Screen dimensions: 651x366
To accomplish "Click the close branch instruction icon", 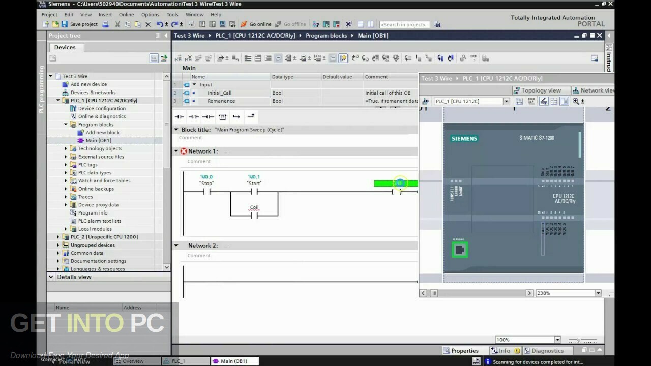I will [x=251, y=117].
